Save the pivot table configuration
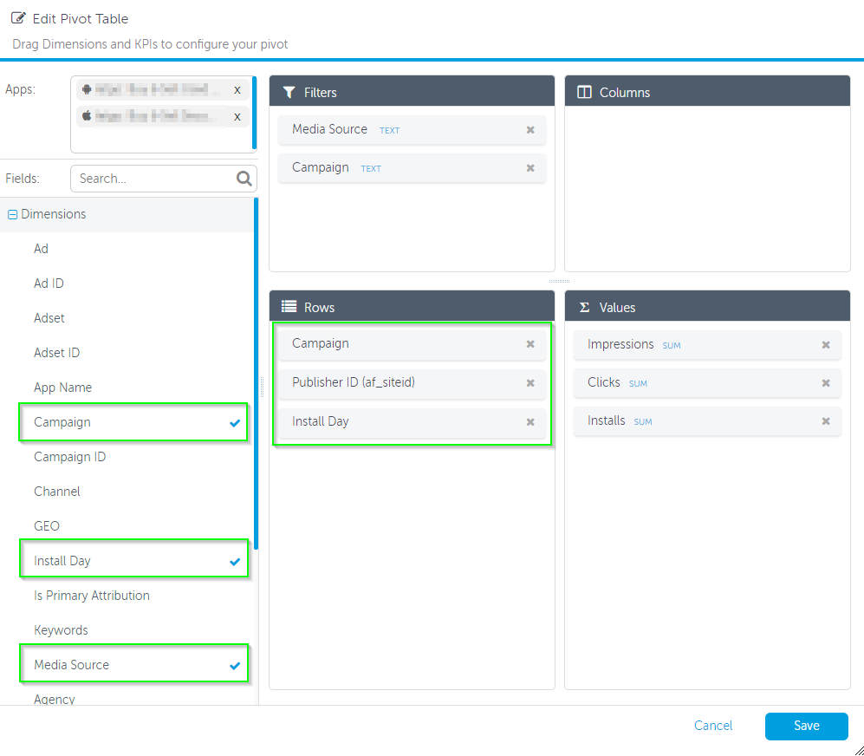 pos(806,726)
